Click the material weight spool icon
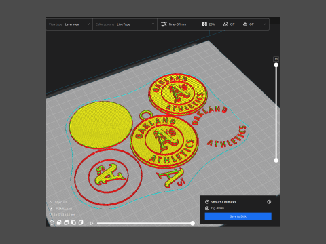 click(x=207, y=208)
